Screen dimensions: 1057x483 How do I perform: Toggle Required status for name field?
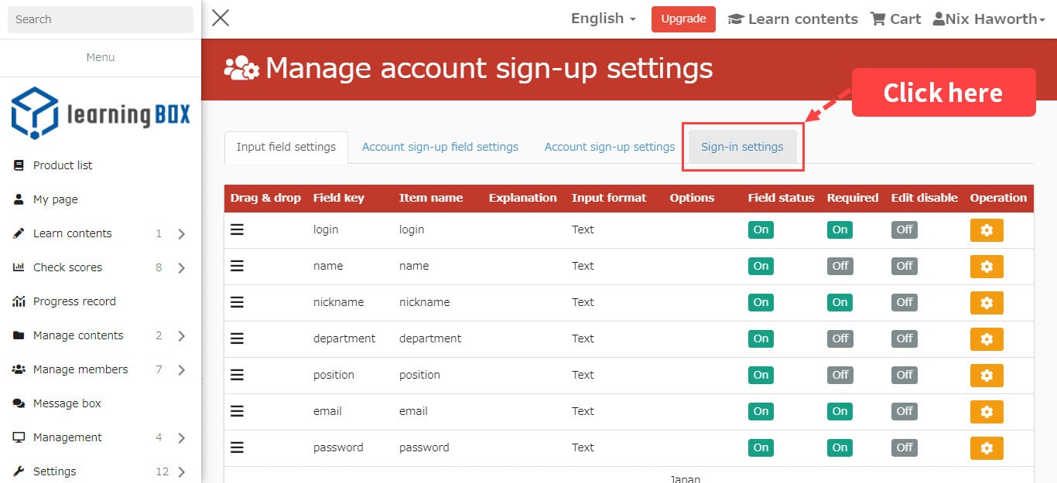(840, 266)
